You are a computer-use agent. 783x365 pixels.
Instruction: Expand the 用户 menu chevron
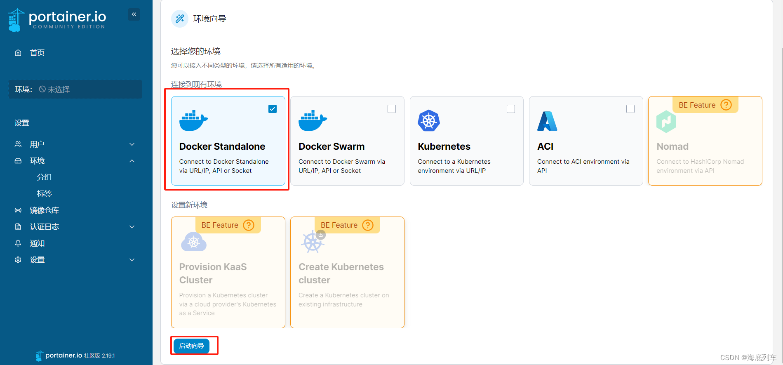(132, 144)
